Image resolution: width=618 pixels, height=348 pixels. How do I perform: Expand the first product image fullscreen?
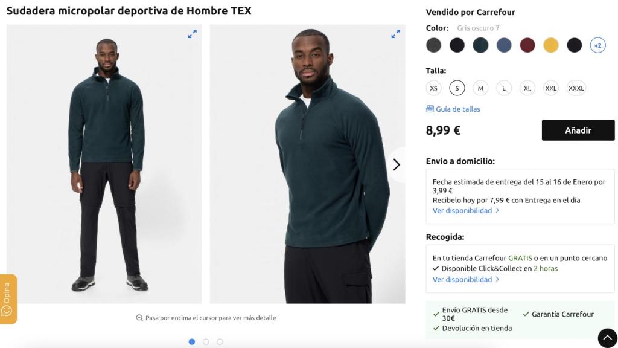point(192,34)
